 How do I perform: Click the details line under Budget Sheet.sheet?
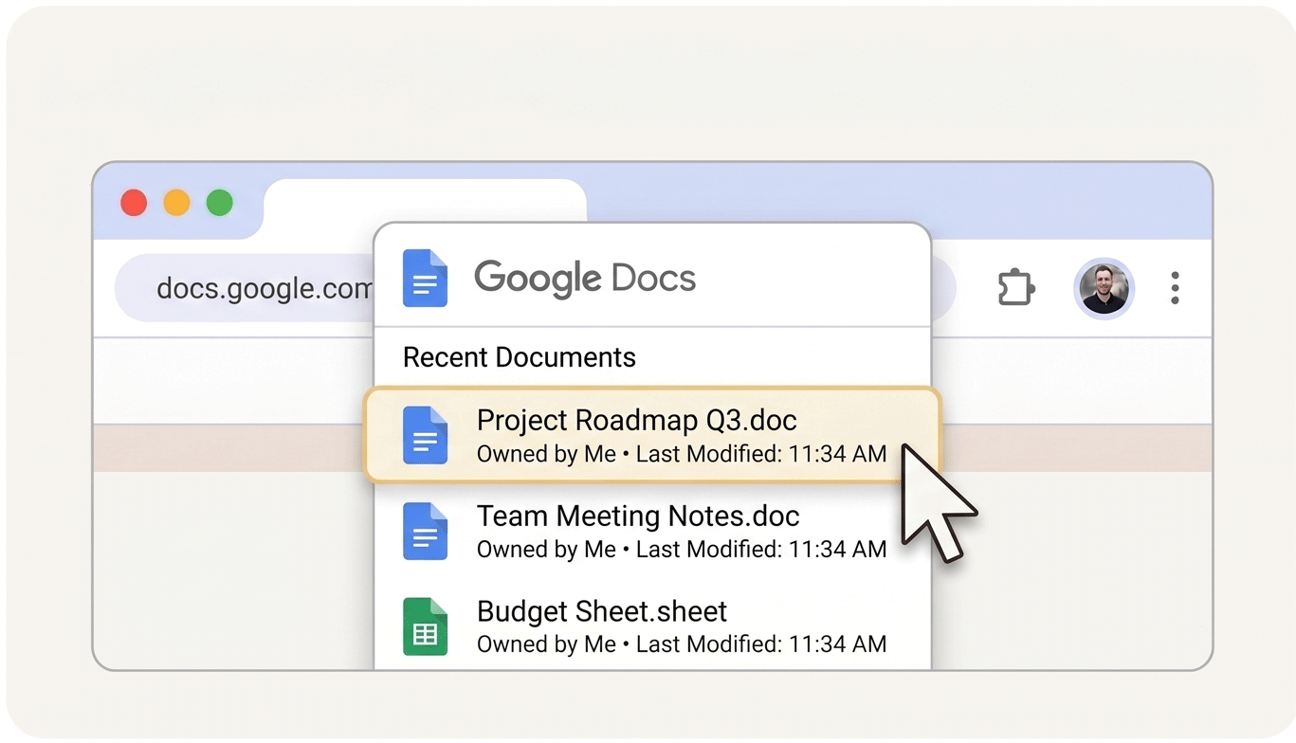(x=682, y=644)
